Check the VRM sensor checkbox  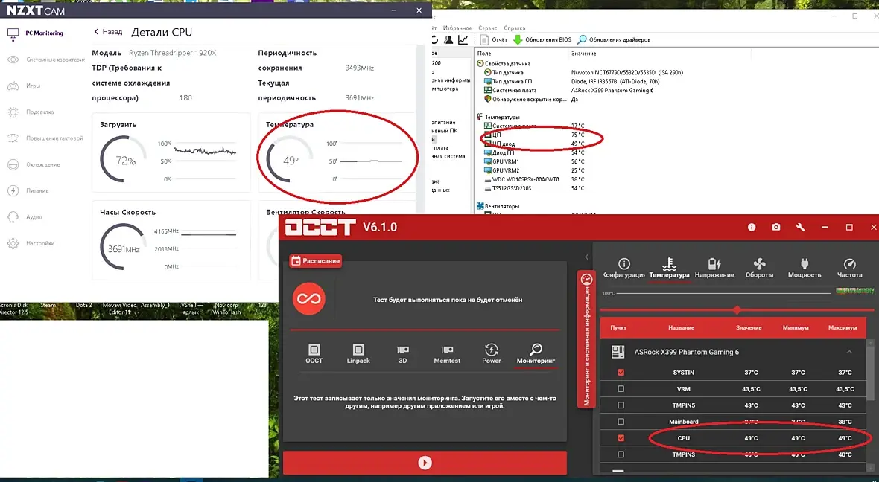point(621,388)
